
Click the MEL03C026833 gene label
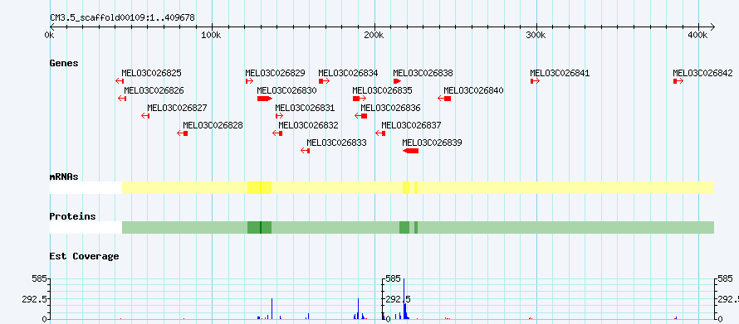pos(336,143)
